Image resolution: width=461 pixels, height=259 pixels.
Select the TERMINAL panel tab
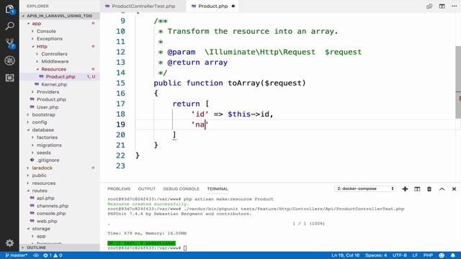(218, 188)
